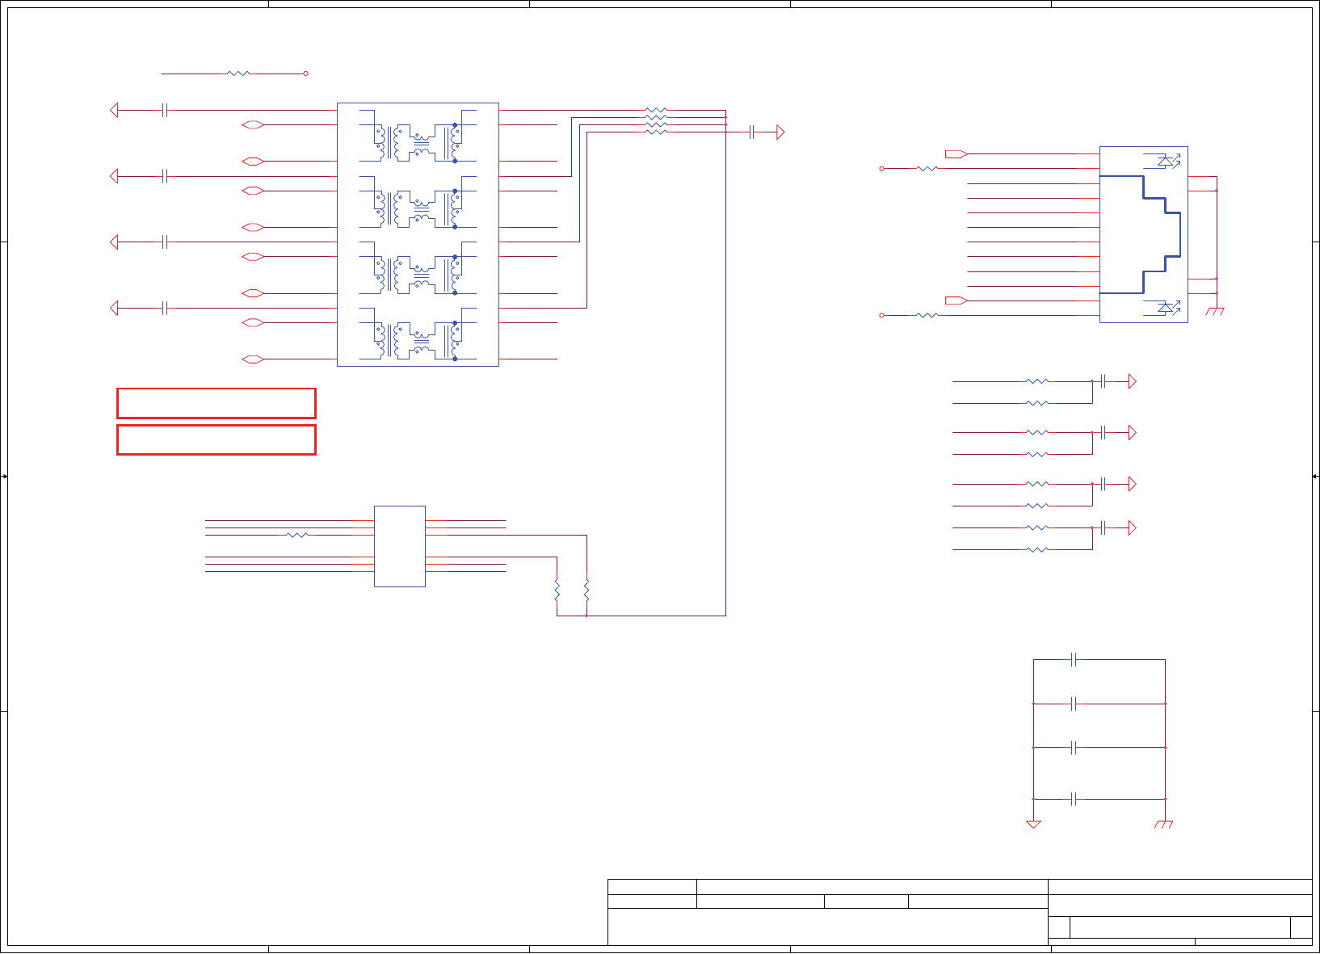Pick the upper LED symbol in the RJ45 connector
1320x954 pixels.
(1163, 161)
